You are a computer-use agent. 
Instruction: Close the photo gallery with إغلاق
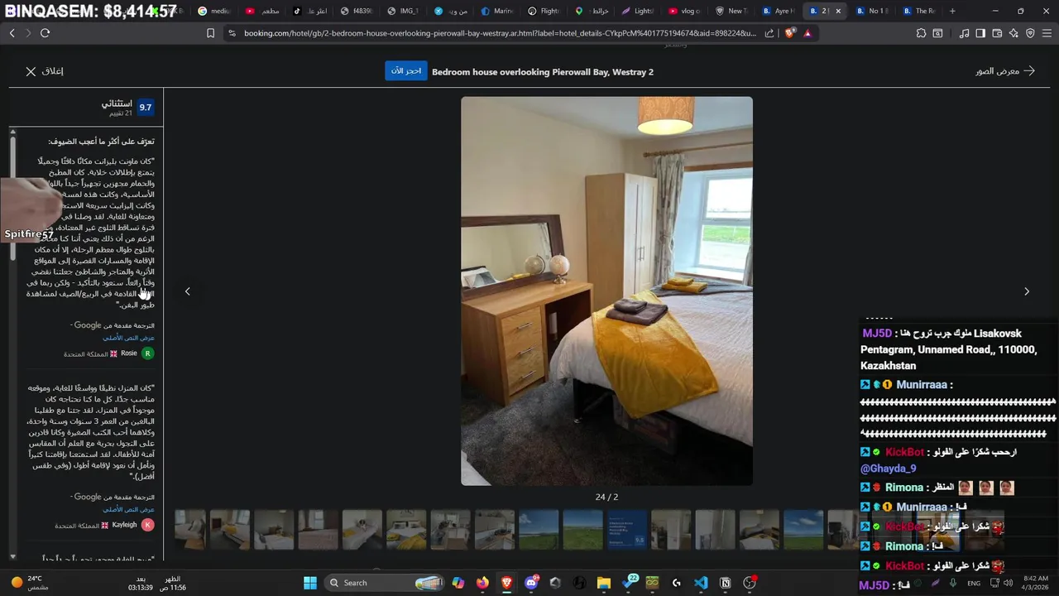pyautogui.click(x=45, y=71)
